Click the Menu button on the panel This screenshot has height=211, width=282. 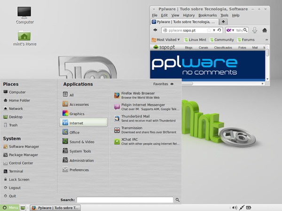9,208
